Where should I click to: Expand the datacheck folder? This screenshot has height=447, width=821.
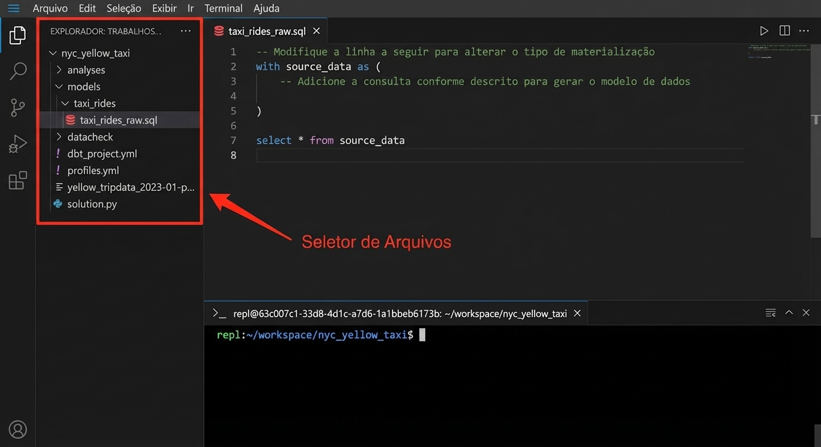tap(59, 137)
